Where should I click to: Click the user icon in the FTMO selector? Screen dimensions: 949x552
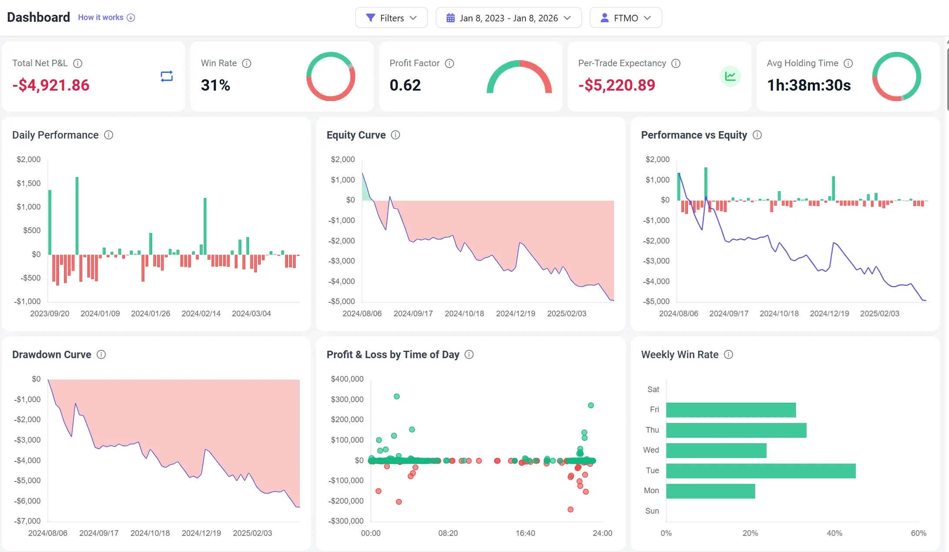tap(605, 17)
